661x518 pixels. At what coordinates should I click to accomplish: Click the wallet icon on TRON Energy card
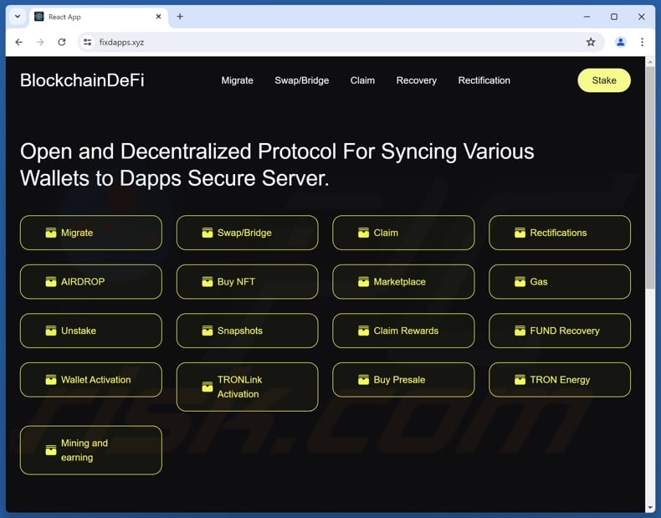tap(520, 380)
